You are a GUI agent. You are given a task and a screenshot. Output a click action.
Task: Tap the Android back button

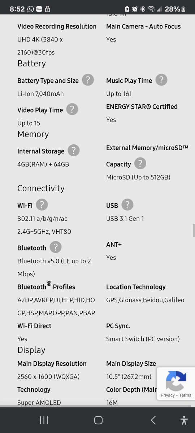pyautogui.click(x=153, y=420)
